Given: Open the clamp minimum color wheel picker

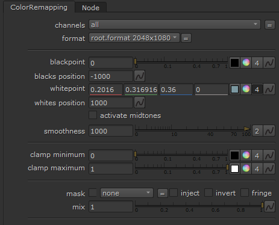Looking at the screenshot, I should pyautogui.click(x=246, y=155).
